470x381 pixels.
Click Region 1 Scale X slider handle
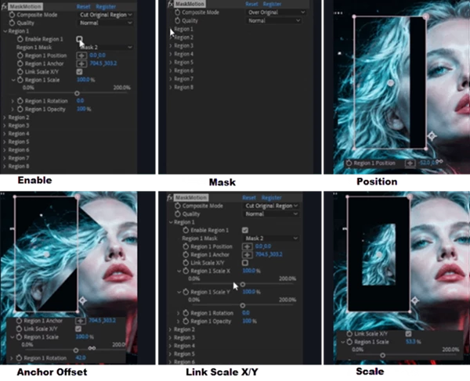(x=243, y=284)
